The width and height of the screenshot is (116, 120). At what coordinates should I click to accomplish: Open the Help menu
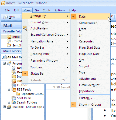click(73, 10)
